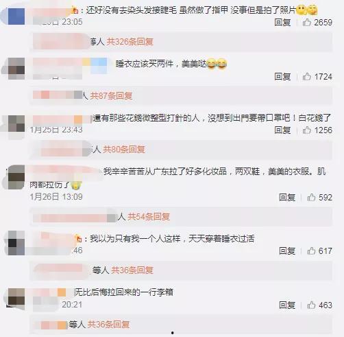Reply to the 微整型打針 comment
The height and width of the screenshot is (337, 344).
282,130
